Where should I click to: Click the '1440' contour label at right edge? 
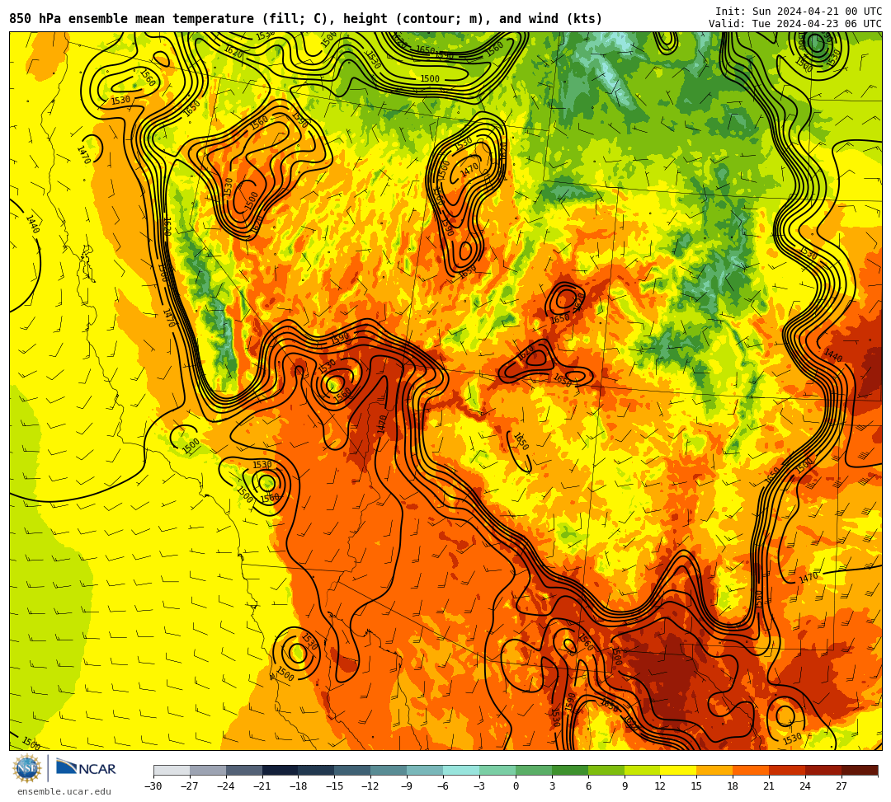[833, 356]
